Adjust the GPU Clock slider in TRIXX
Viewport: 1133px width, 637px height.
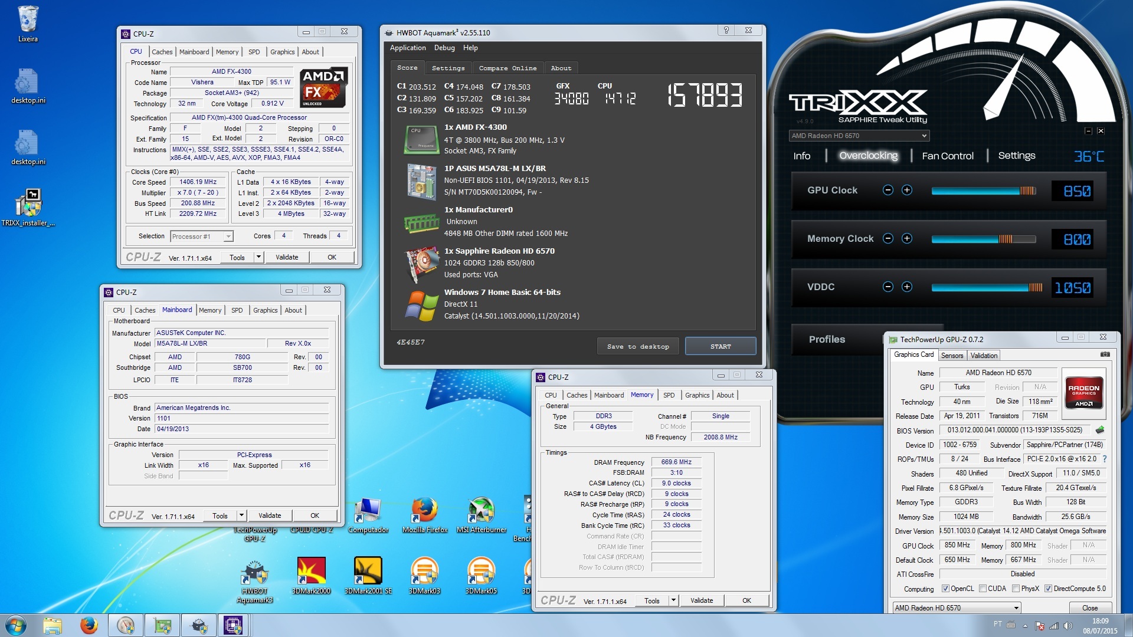click(984, 191)
